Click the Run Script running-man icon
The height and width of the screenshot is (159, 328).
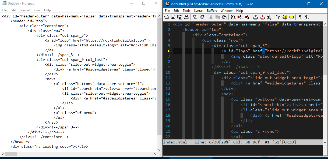coord(269,17)
